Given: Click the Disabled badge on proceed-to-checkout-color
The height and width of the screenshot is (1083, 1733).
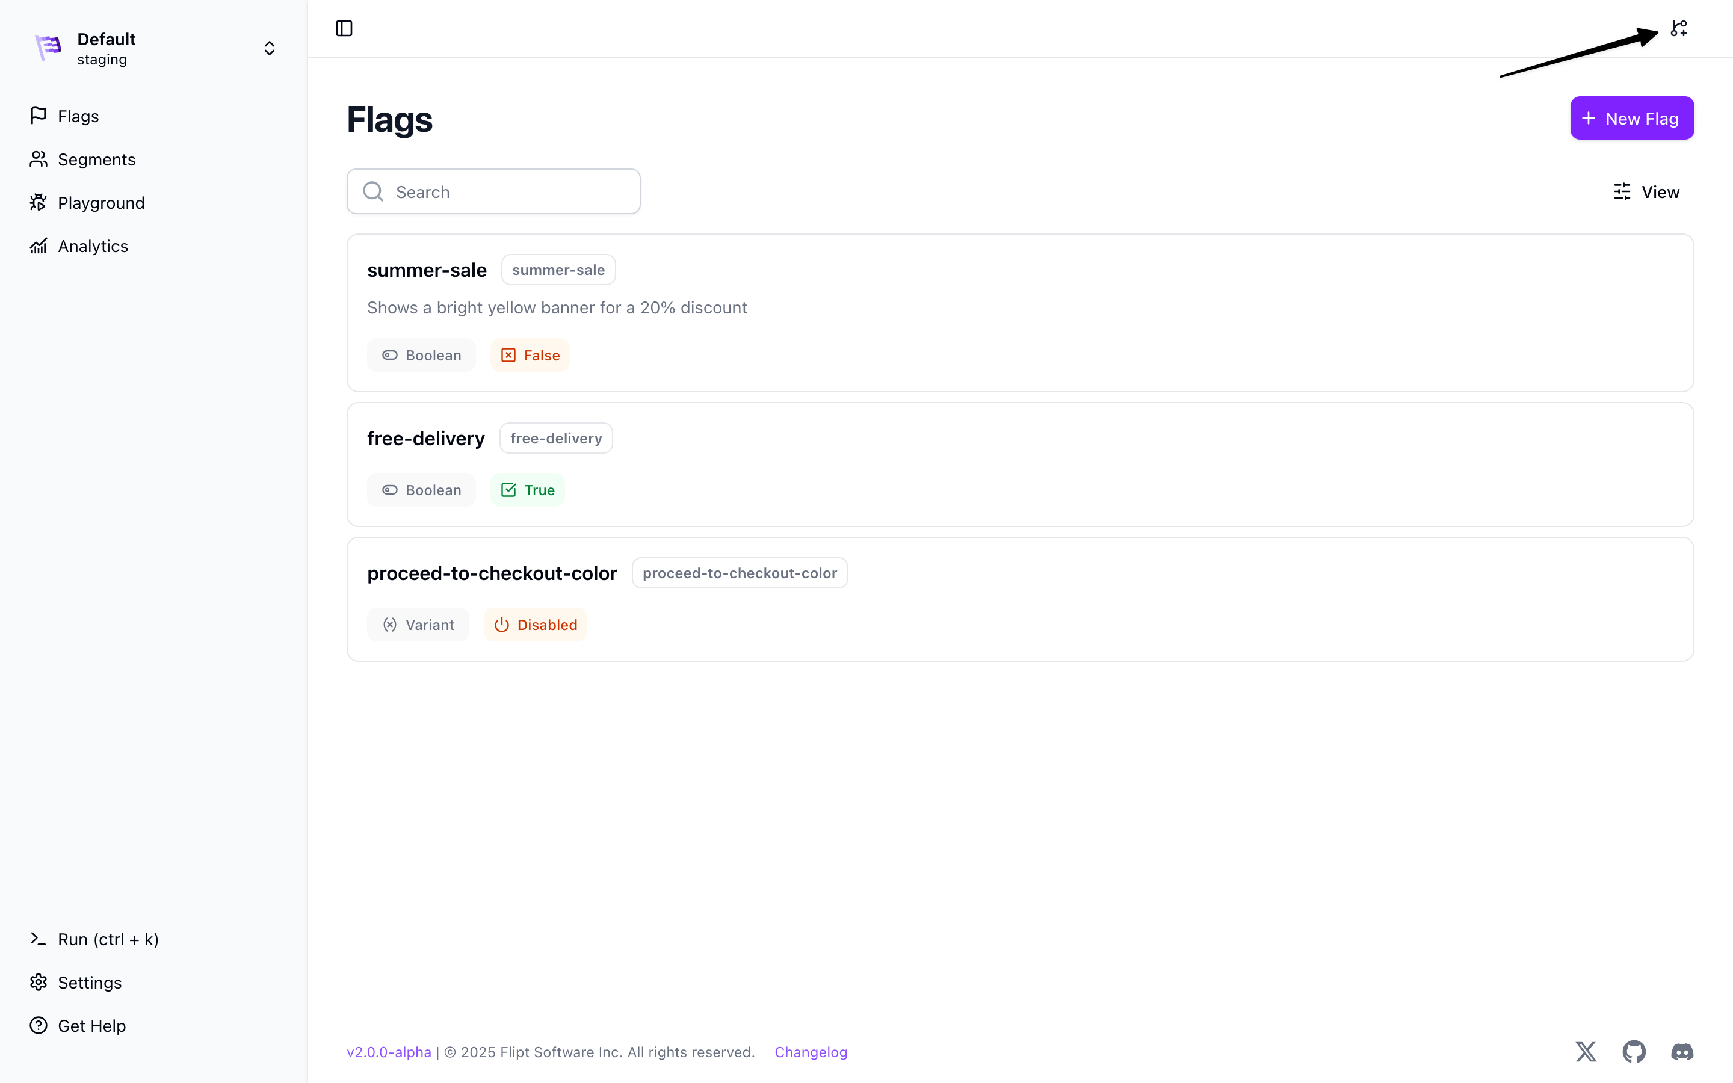Looking at the screenshot, I should (x=536, y=625).
